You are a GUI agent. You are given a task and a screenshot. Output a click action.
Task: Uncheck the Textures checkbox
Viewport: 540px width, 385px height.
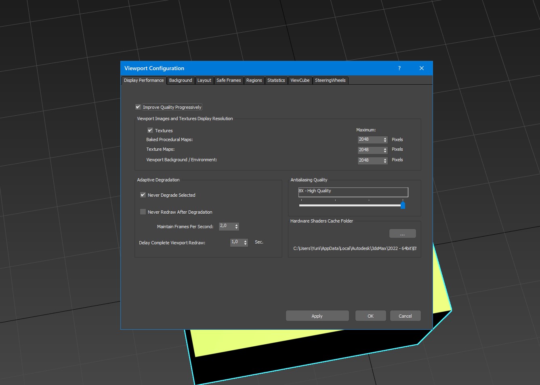coord(150,131)
